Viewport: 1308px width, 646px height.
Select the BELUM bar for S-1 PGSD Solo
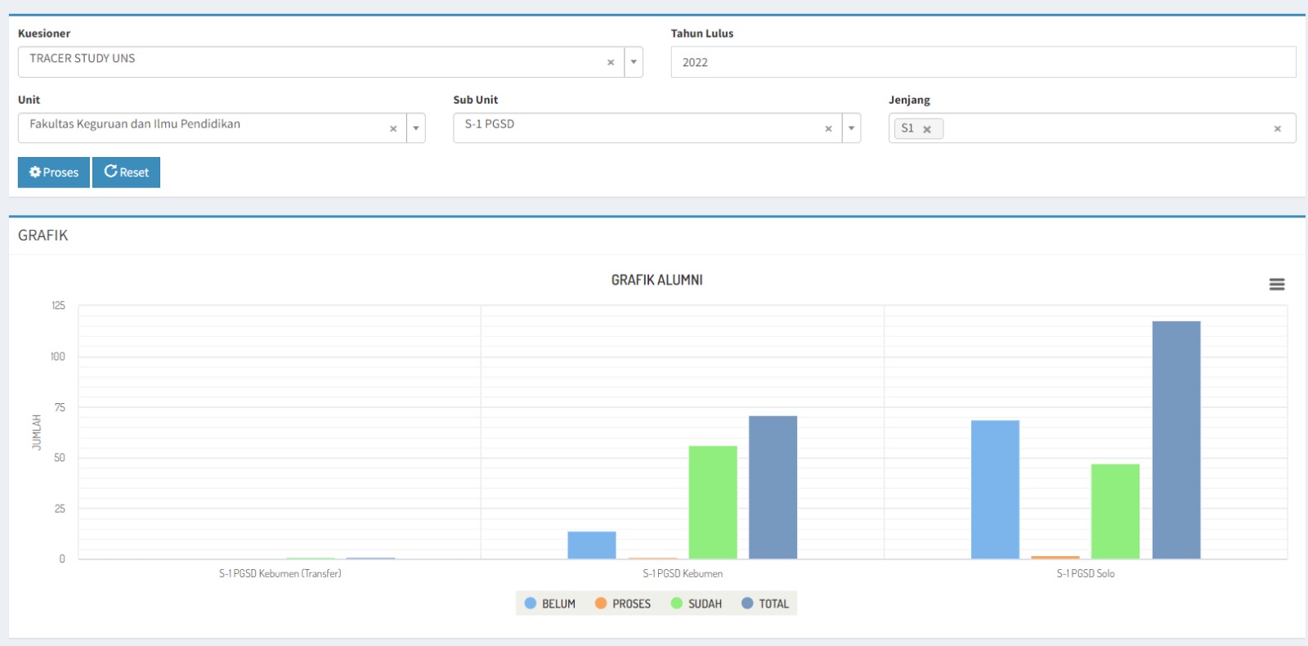995,489
